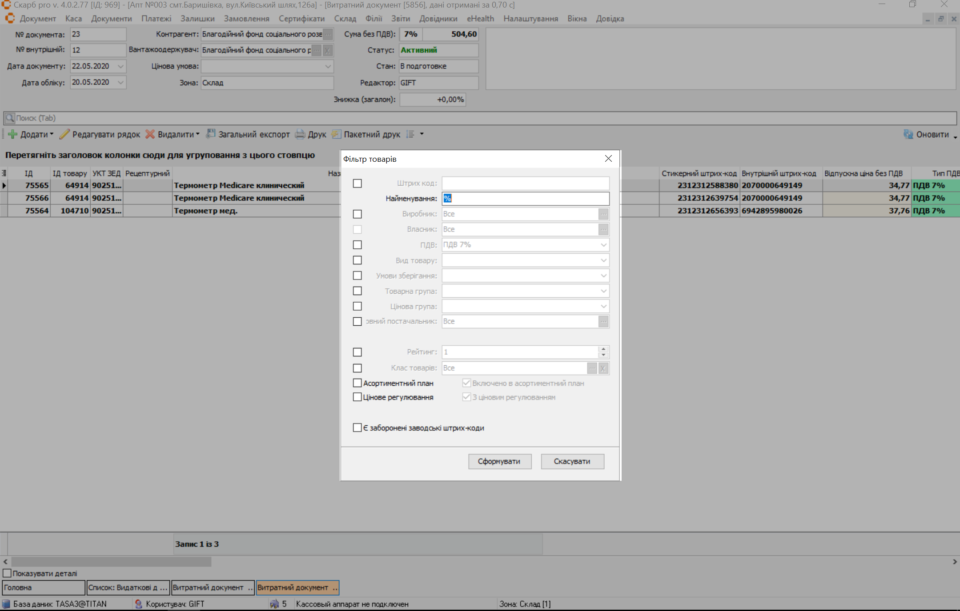This screenshot has height=611, width=960.
Task: Click the pencil Редагувати рядок icon
Action: [65, 134]
